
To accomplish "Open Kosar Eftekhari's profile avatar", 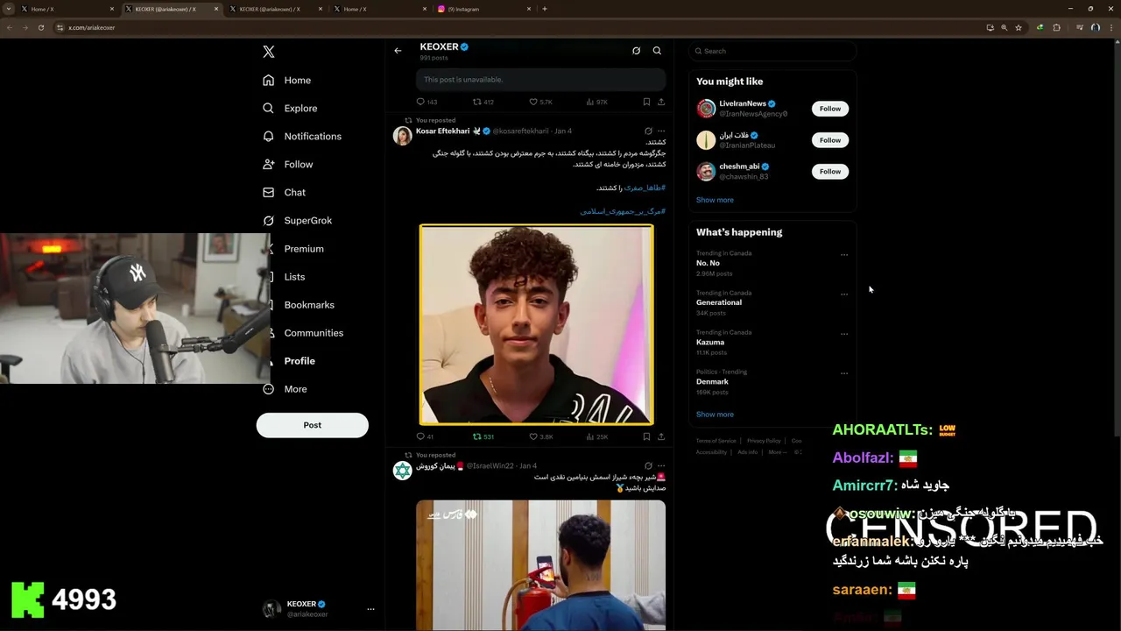I will [x=402, y=135].
